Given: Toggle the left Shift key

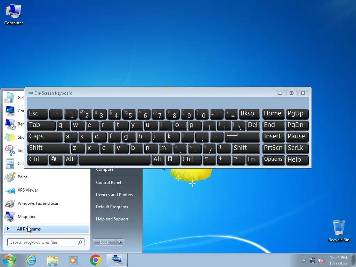Looking at the screenshot, I should click(x=49, y=148).
